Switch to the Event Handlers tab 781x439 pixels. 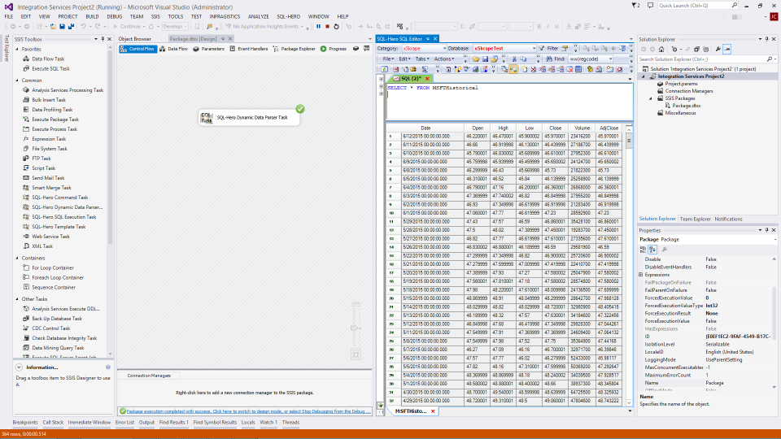tap(249, 49)
